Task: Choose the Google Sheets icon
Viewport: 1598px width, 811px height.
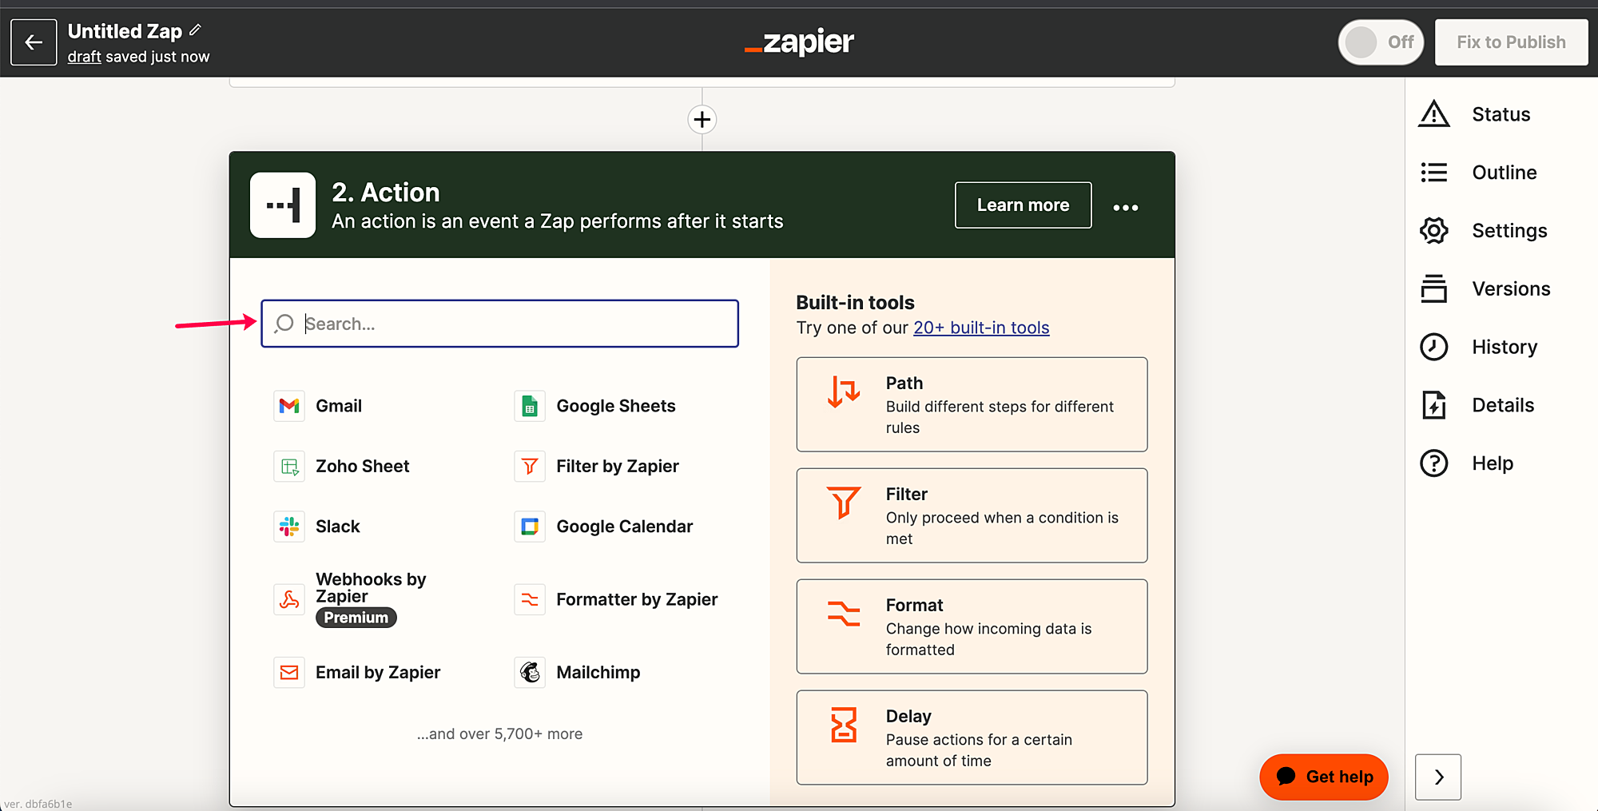Action: coord(530,406)
